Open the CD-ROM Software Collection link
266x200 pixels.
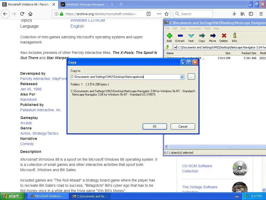click(197, 168)
